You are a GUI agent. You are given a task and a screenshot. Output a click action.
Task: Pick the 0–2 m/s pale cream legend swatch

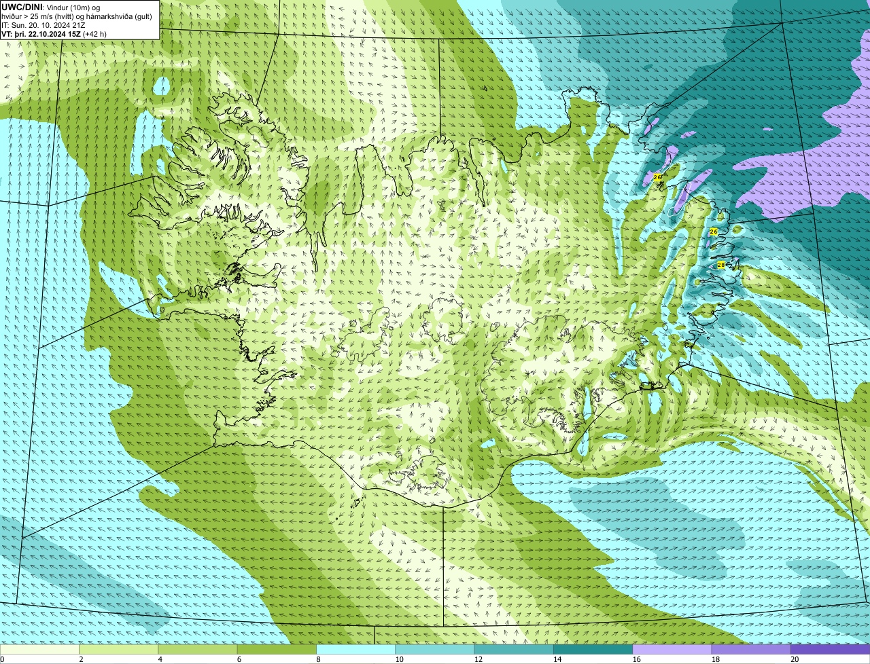[x=39, y=649]
